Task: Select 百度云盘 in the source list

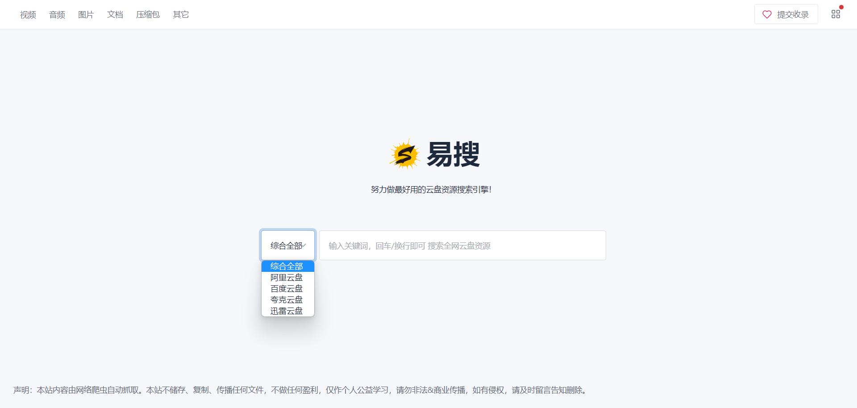Action: pyautogui.click(x=286, y=288)
